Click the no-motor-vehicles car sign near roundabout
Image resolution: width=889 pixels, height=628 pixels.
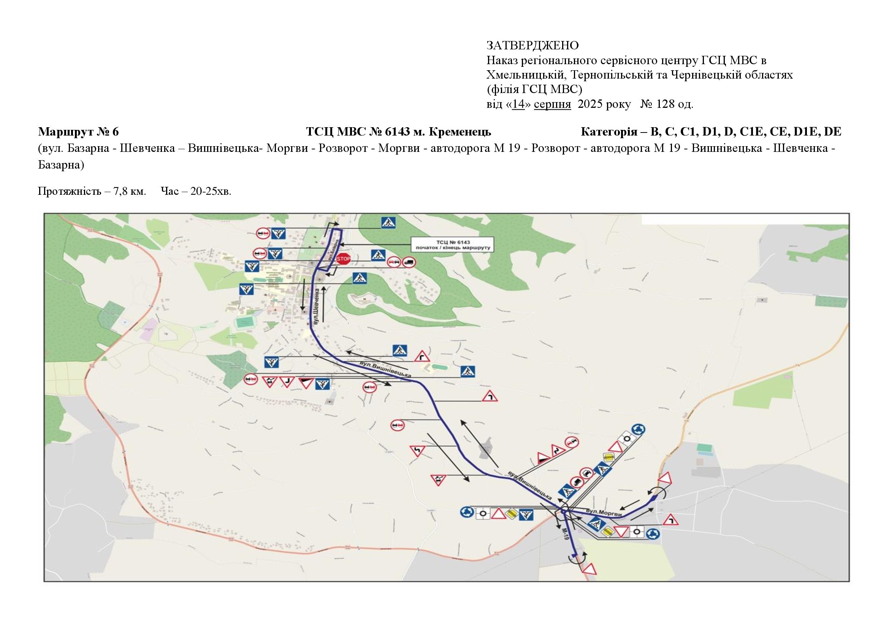click(x=587, y=473)
